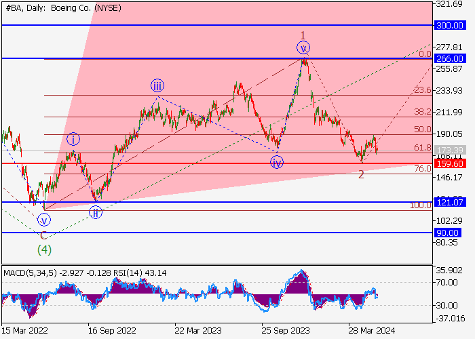The height and width of the screenshot is (339, 475).
Task: Click the circled wave iii marker
Action: pyautogui.click(x=157, y=86)
